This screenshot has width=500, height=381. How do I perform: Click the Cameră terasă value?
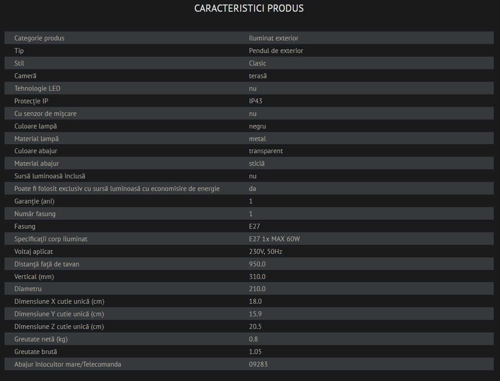(x=258, y=76)
